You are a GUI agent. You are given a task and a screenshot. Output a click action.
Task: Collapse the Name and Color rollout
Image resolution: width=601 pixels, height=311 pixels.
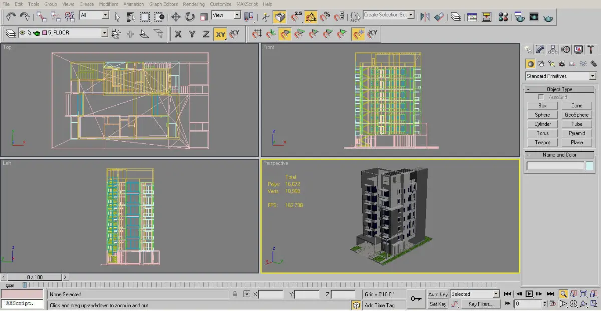[560, 155]
